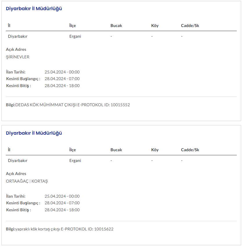This screenshot has height=247, width=242.
Task: Click the ŞİRİNEVLER address text
Action: click(18, 57)
